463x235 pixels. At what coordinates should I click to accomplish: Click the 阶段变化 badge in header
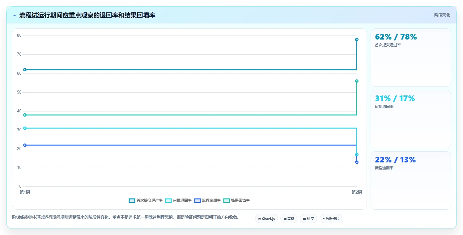pos(442,15)
